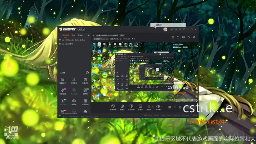
Task: Switch to the third scene tab
Action: (80, 35)
